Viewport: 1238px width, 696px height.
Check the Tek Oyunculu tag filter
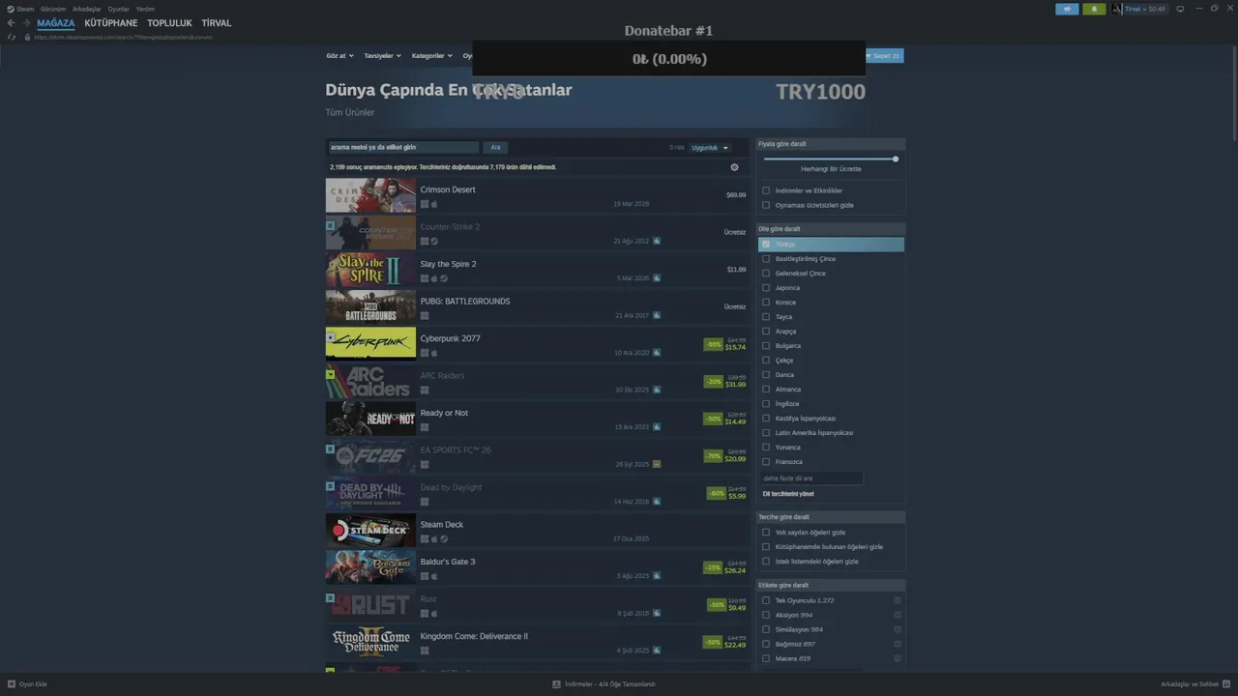point(766,600)
